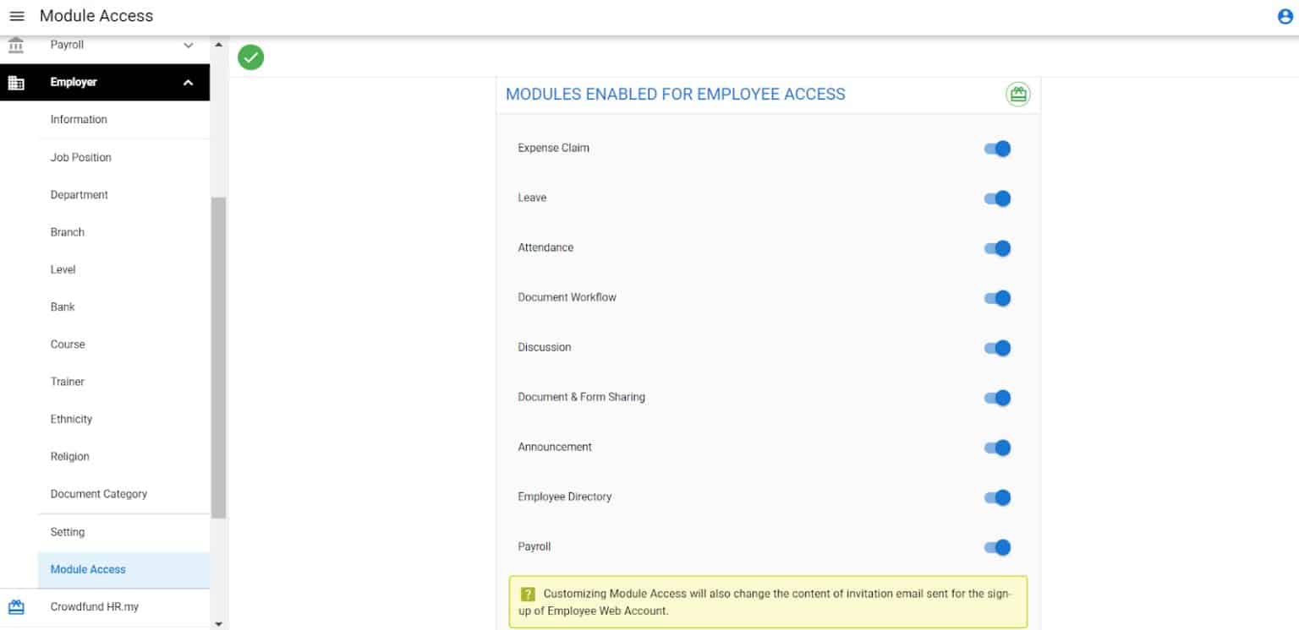This screenshot has height=630, width=1299.
Task: Click the green export icon beside the panel title
Action: (x=1018, y=94)
